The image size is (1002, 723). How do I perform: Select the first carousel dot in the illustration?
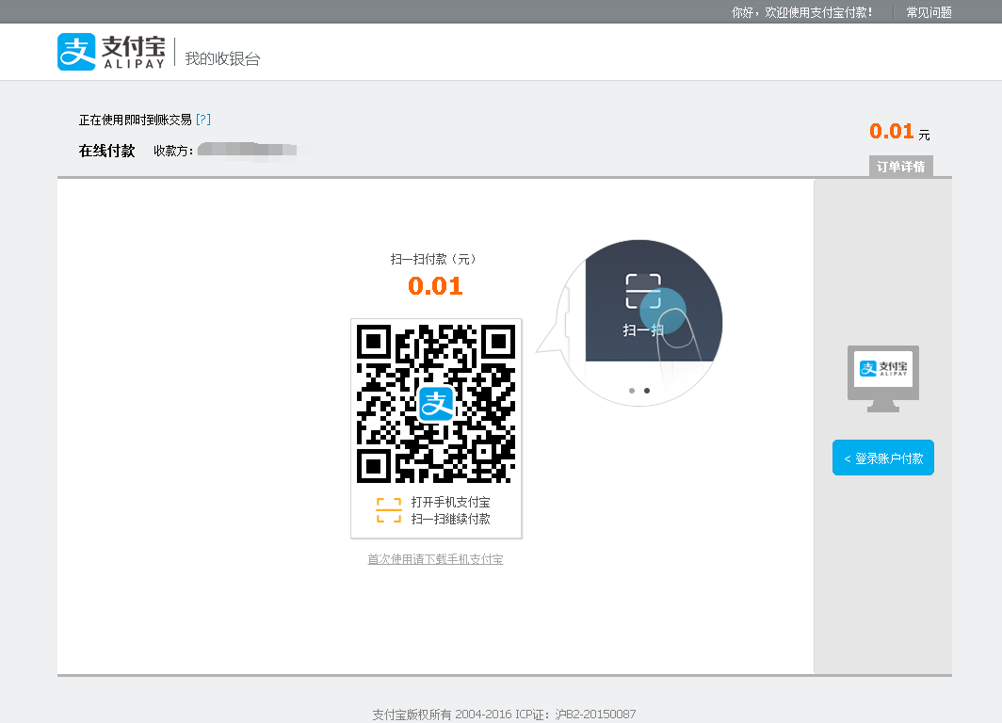pos(631,390)
